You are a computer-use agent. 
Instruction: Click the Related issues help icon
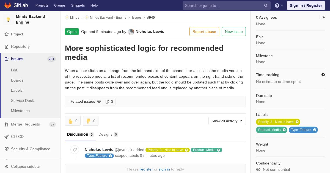tap(99, 101)
